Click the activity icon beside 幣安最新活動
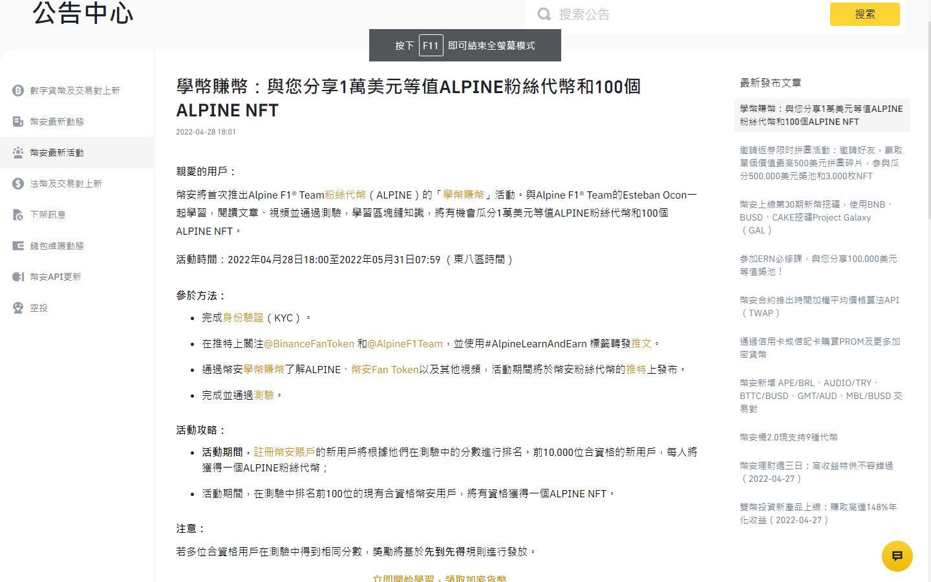 coord(18,153)
